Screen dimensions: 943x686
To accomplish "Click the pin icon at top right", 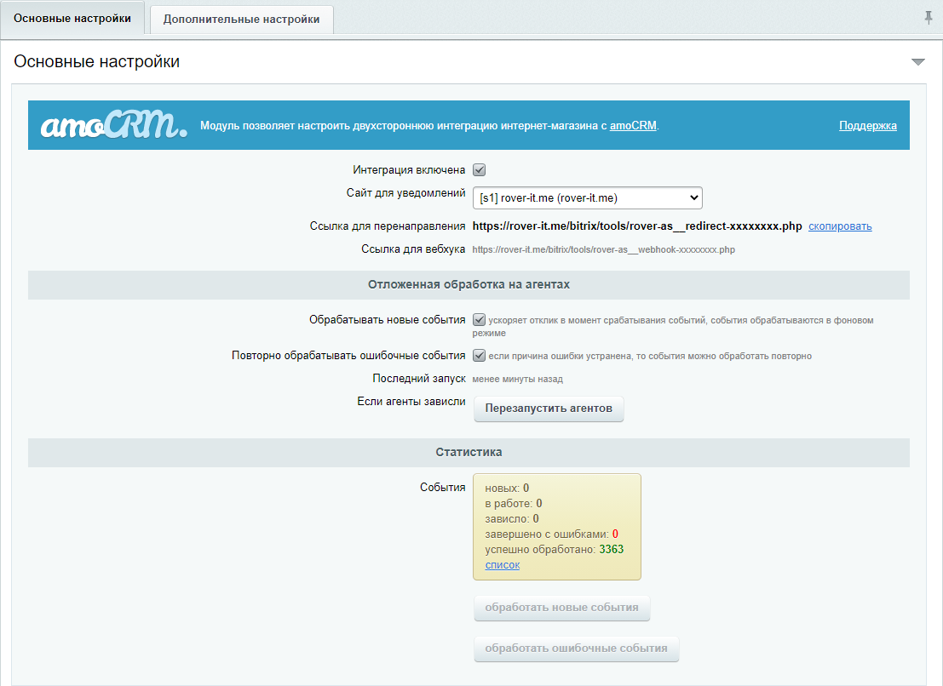I will pyautogui.click(x=929, y=18).
